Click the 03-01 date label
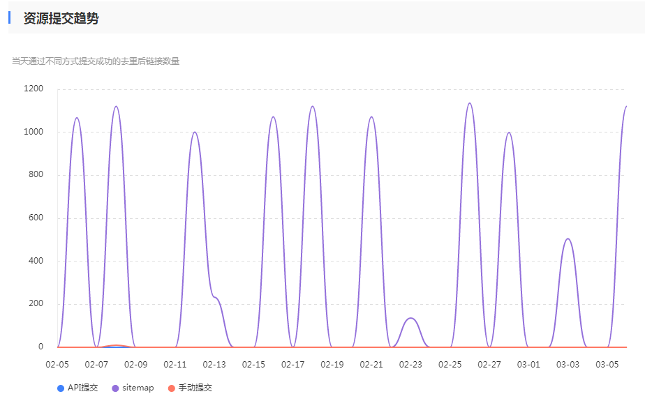Viewport: 645px width, 394px height. (528, 365)
